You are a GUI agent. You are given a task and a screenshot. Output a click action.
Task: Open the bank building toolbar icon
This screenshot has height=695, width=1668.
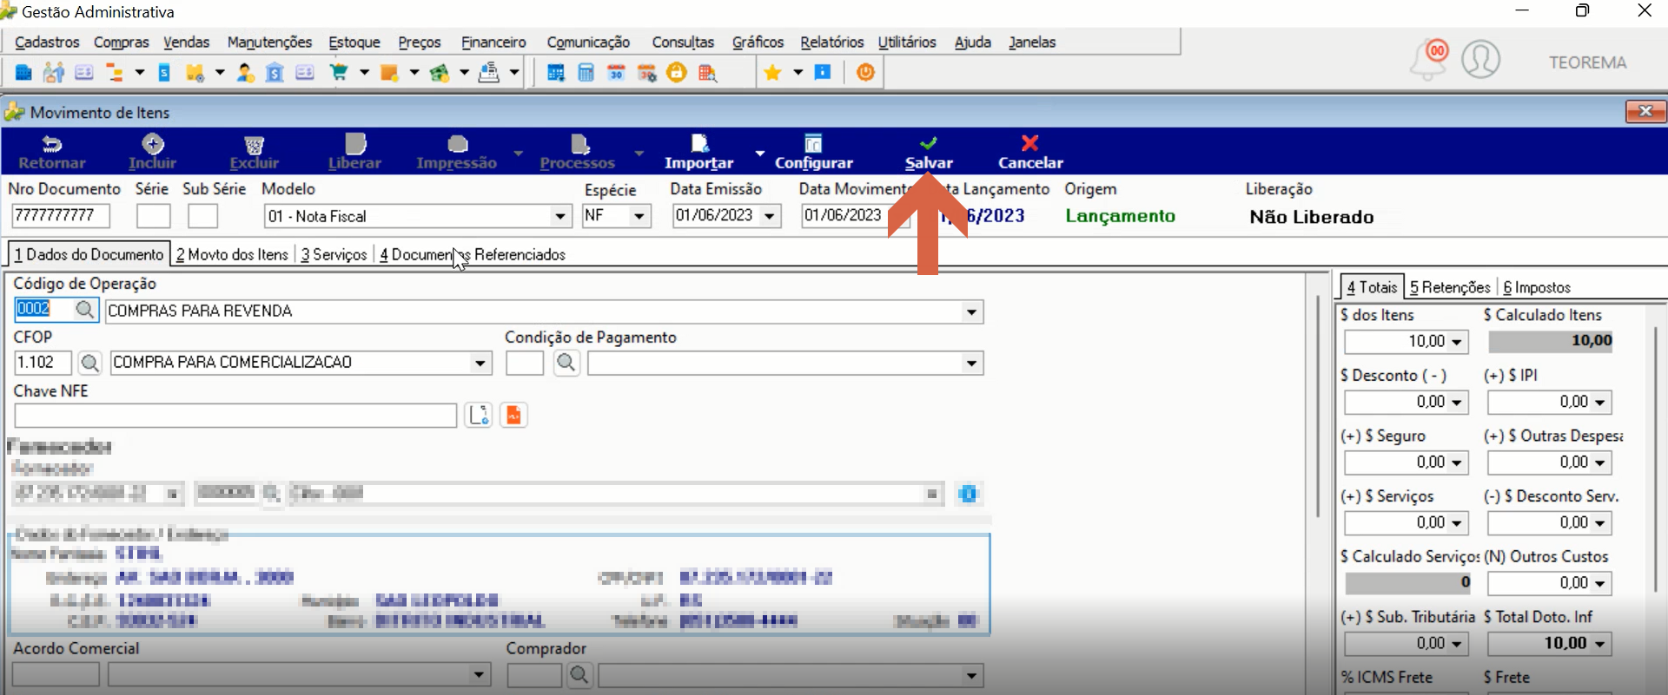(x=275, y=73)
